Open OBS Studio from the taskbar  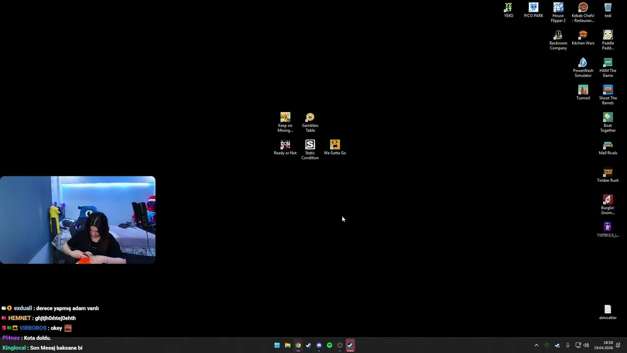(x=340, y=345)
